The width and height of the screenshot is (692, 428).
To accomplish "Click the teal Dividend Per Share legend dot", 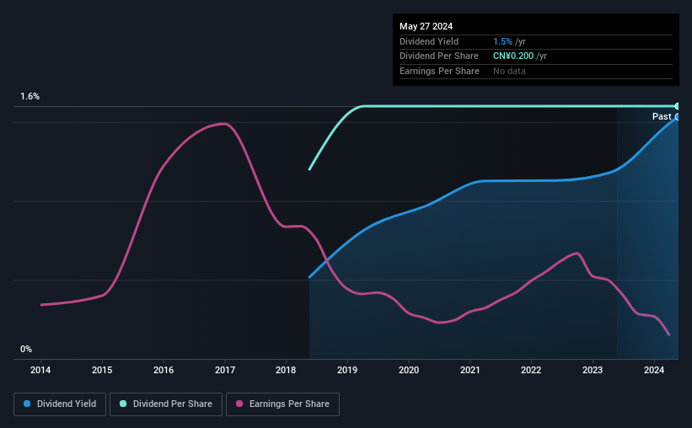I will pyautogui.click(x=123, y=404).
